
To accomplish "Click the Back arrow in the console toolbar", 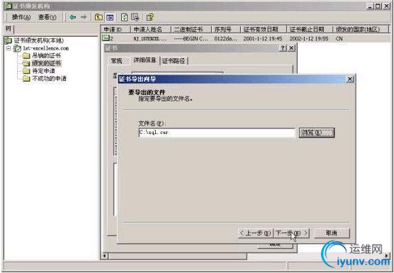I will point(73,17).
